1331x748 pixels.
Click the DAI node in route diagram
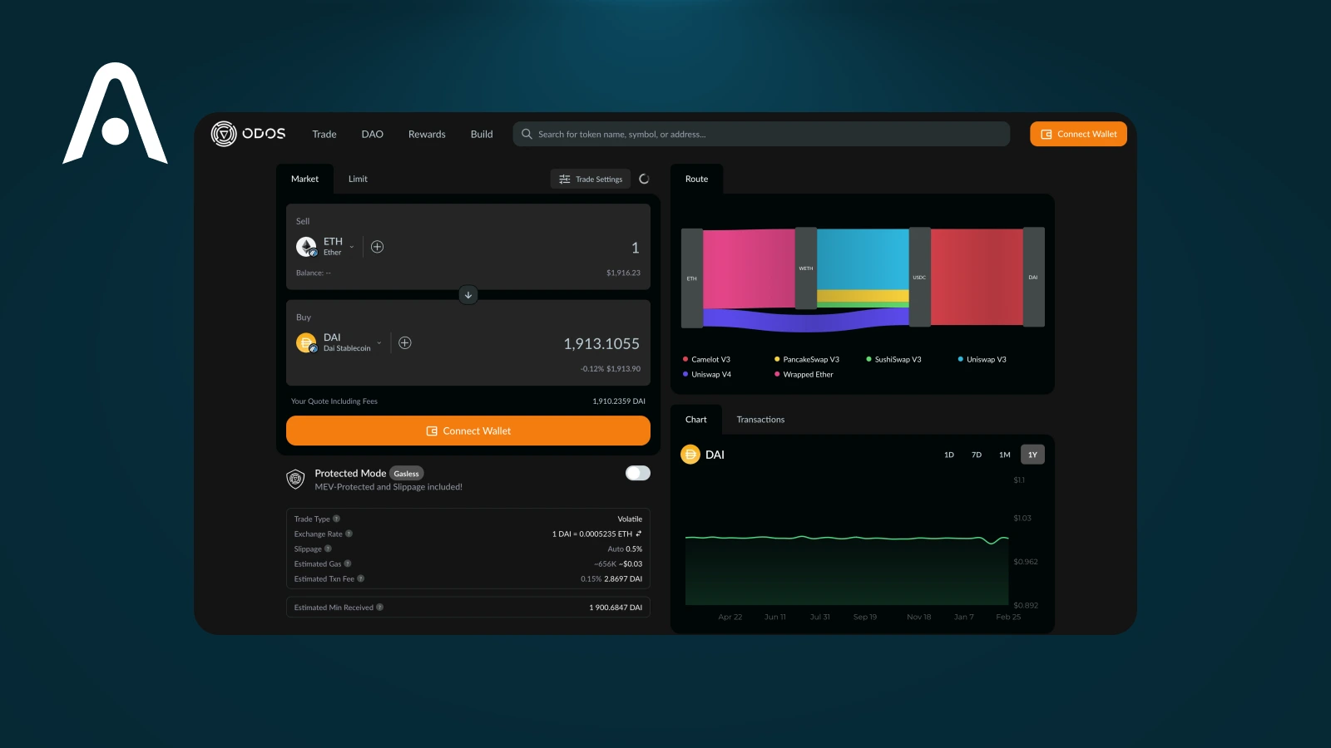1033,277
